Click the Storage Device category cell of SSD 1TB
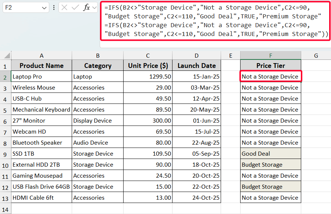 (97, 153)
